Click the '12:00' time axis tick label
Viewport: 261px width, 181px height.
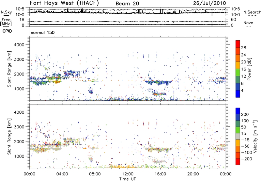[x=128, y=174]
